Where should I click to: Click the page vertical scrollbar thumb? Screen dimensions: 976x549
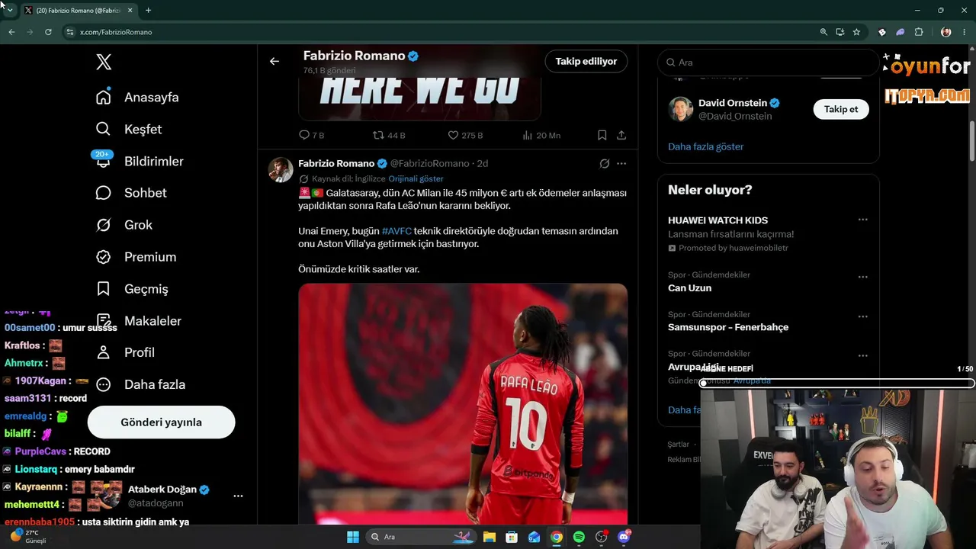(x=972, y=140)
